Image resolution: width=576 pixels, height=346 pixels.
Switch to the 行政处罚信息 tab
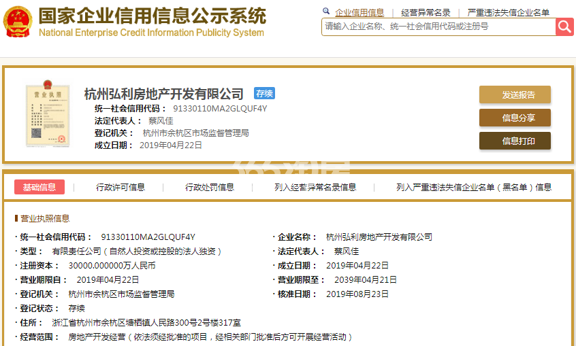pos(210,187)
